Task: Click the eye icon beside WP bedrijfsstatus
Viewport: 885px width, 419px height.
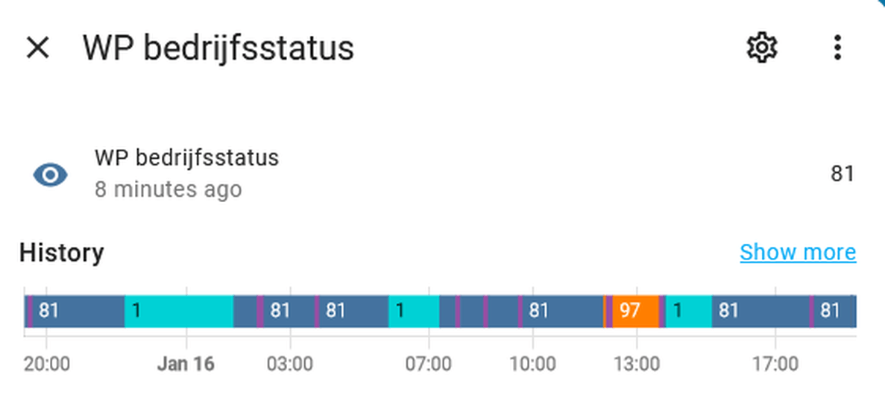Action: pyautogui.click(x=51, y=175)
